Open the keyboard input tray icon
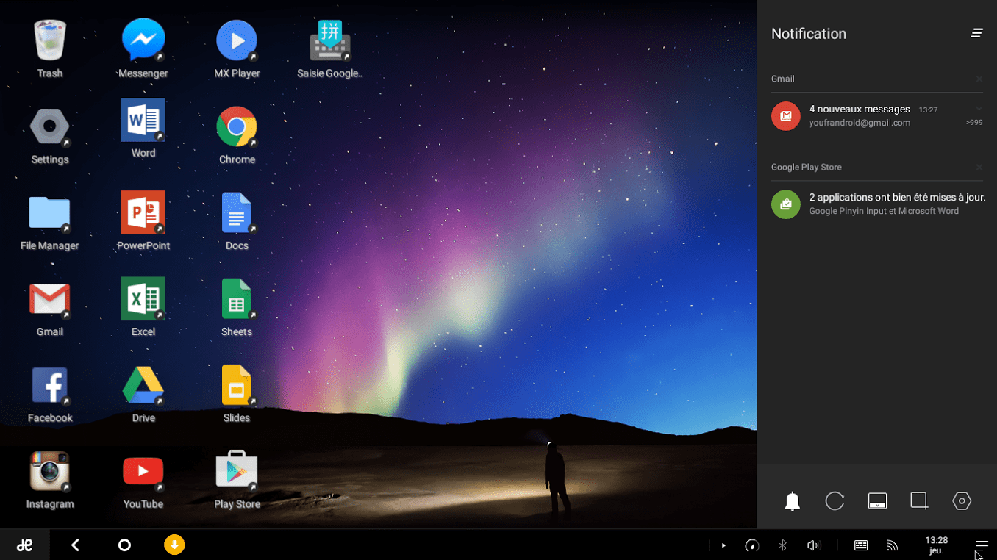 861,545
